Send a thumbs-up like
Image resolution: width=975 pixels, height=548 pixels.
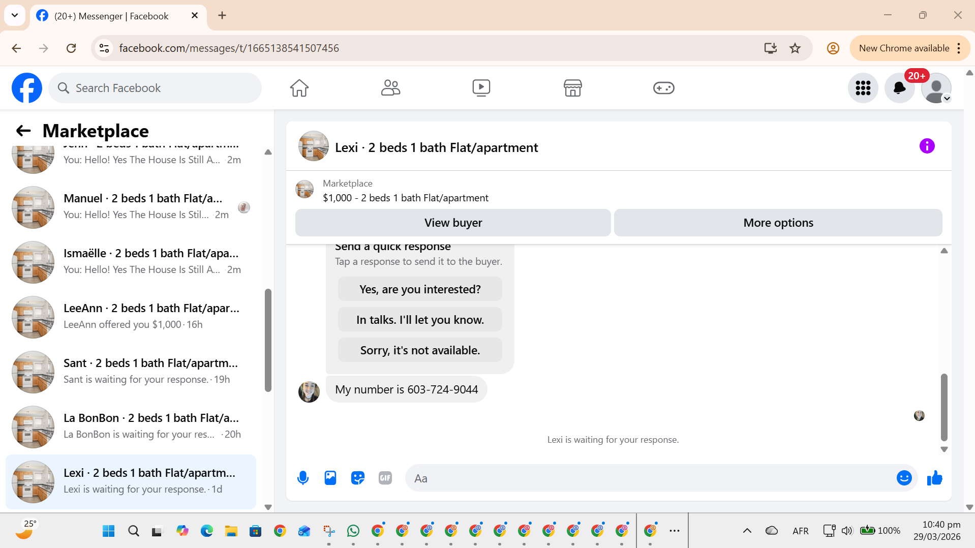pos(935,478)
